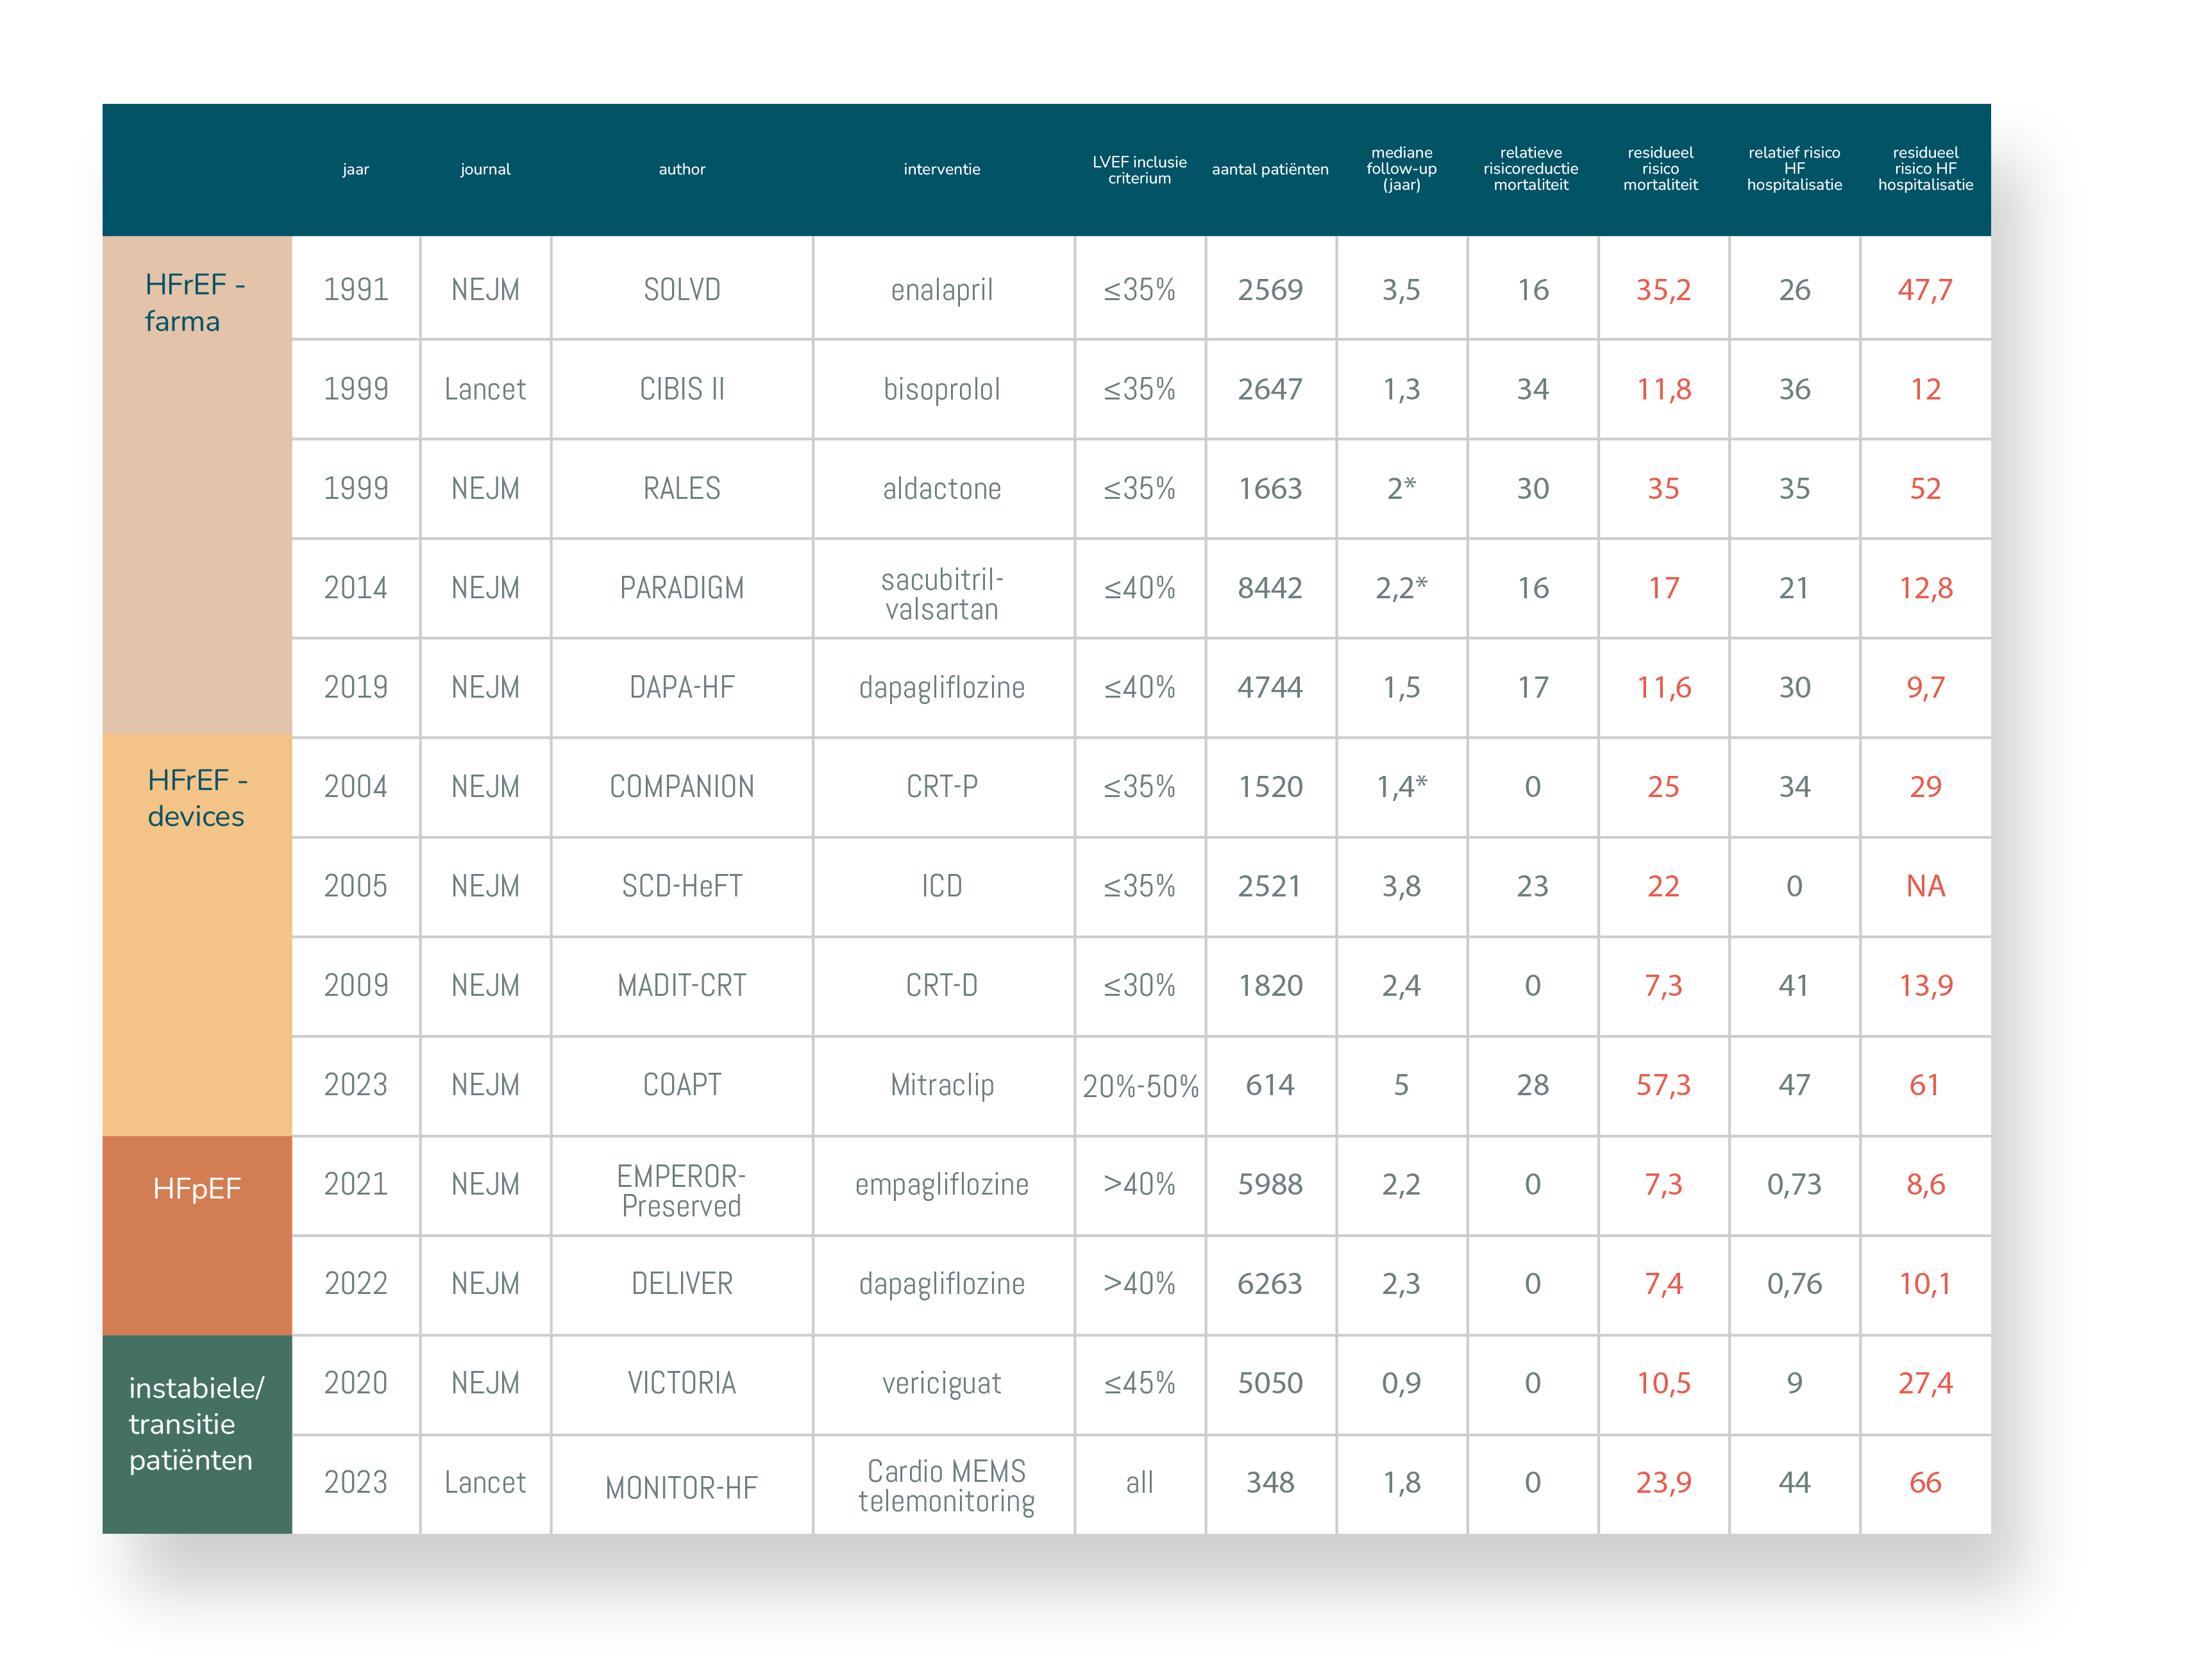Click the '20%-50%' LVEF criterium cell
Screen dimensions: 2188x1680
[x=1140, y=1085]
